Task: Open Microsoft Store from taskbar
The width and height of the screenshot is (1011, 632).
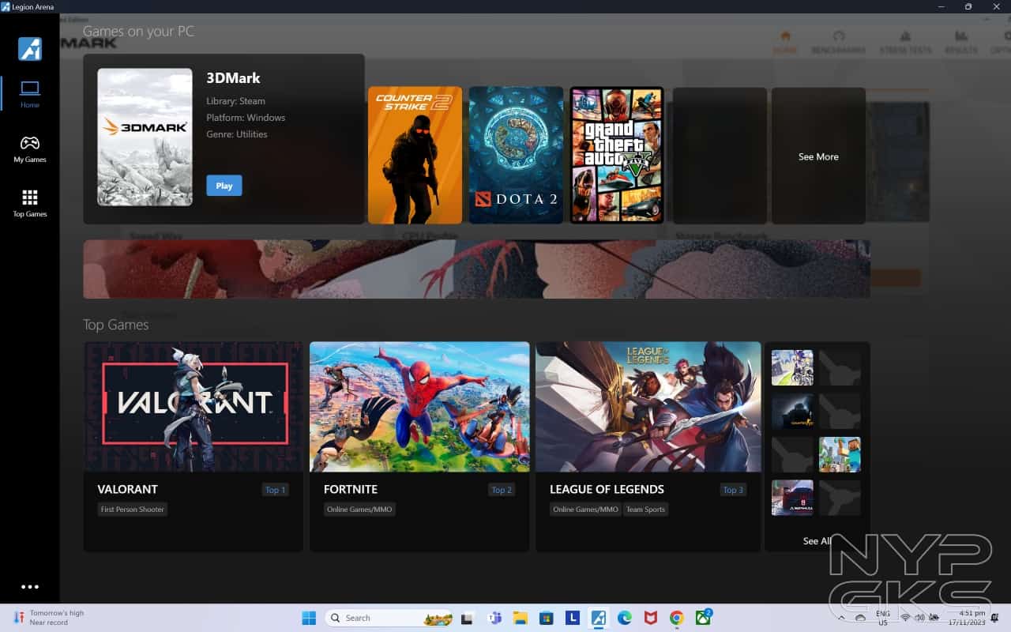Action: click(546, 618)
